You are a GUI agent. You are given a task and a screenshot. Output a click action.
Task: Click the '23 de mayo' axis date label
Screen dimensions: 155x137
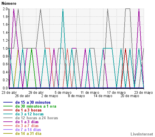(x=143, y=93)
